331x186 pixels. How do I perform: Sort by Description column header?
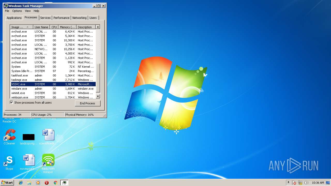point(86,27)
